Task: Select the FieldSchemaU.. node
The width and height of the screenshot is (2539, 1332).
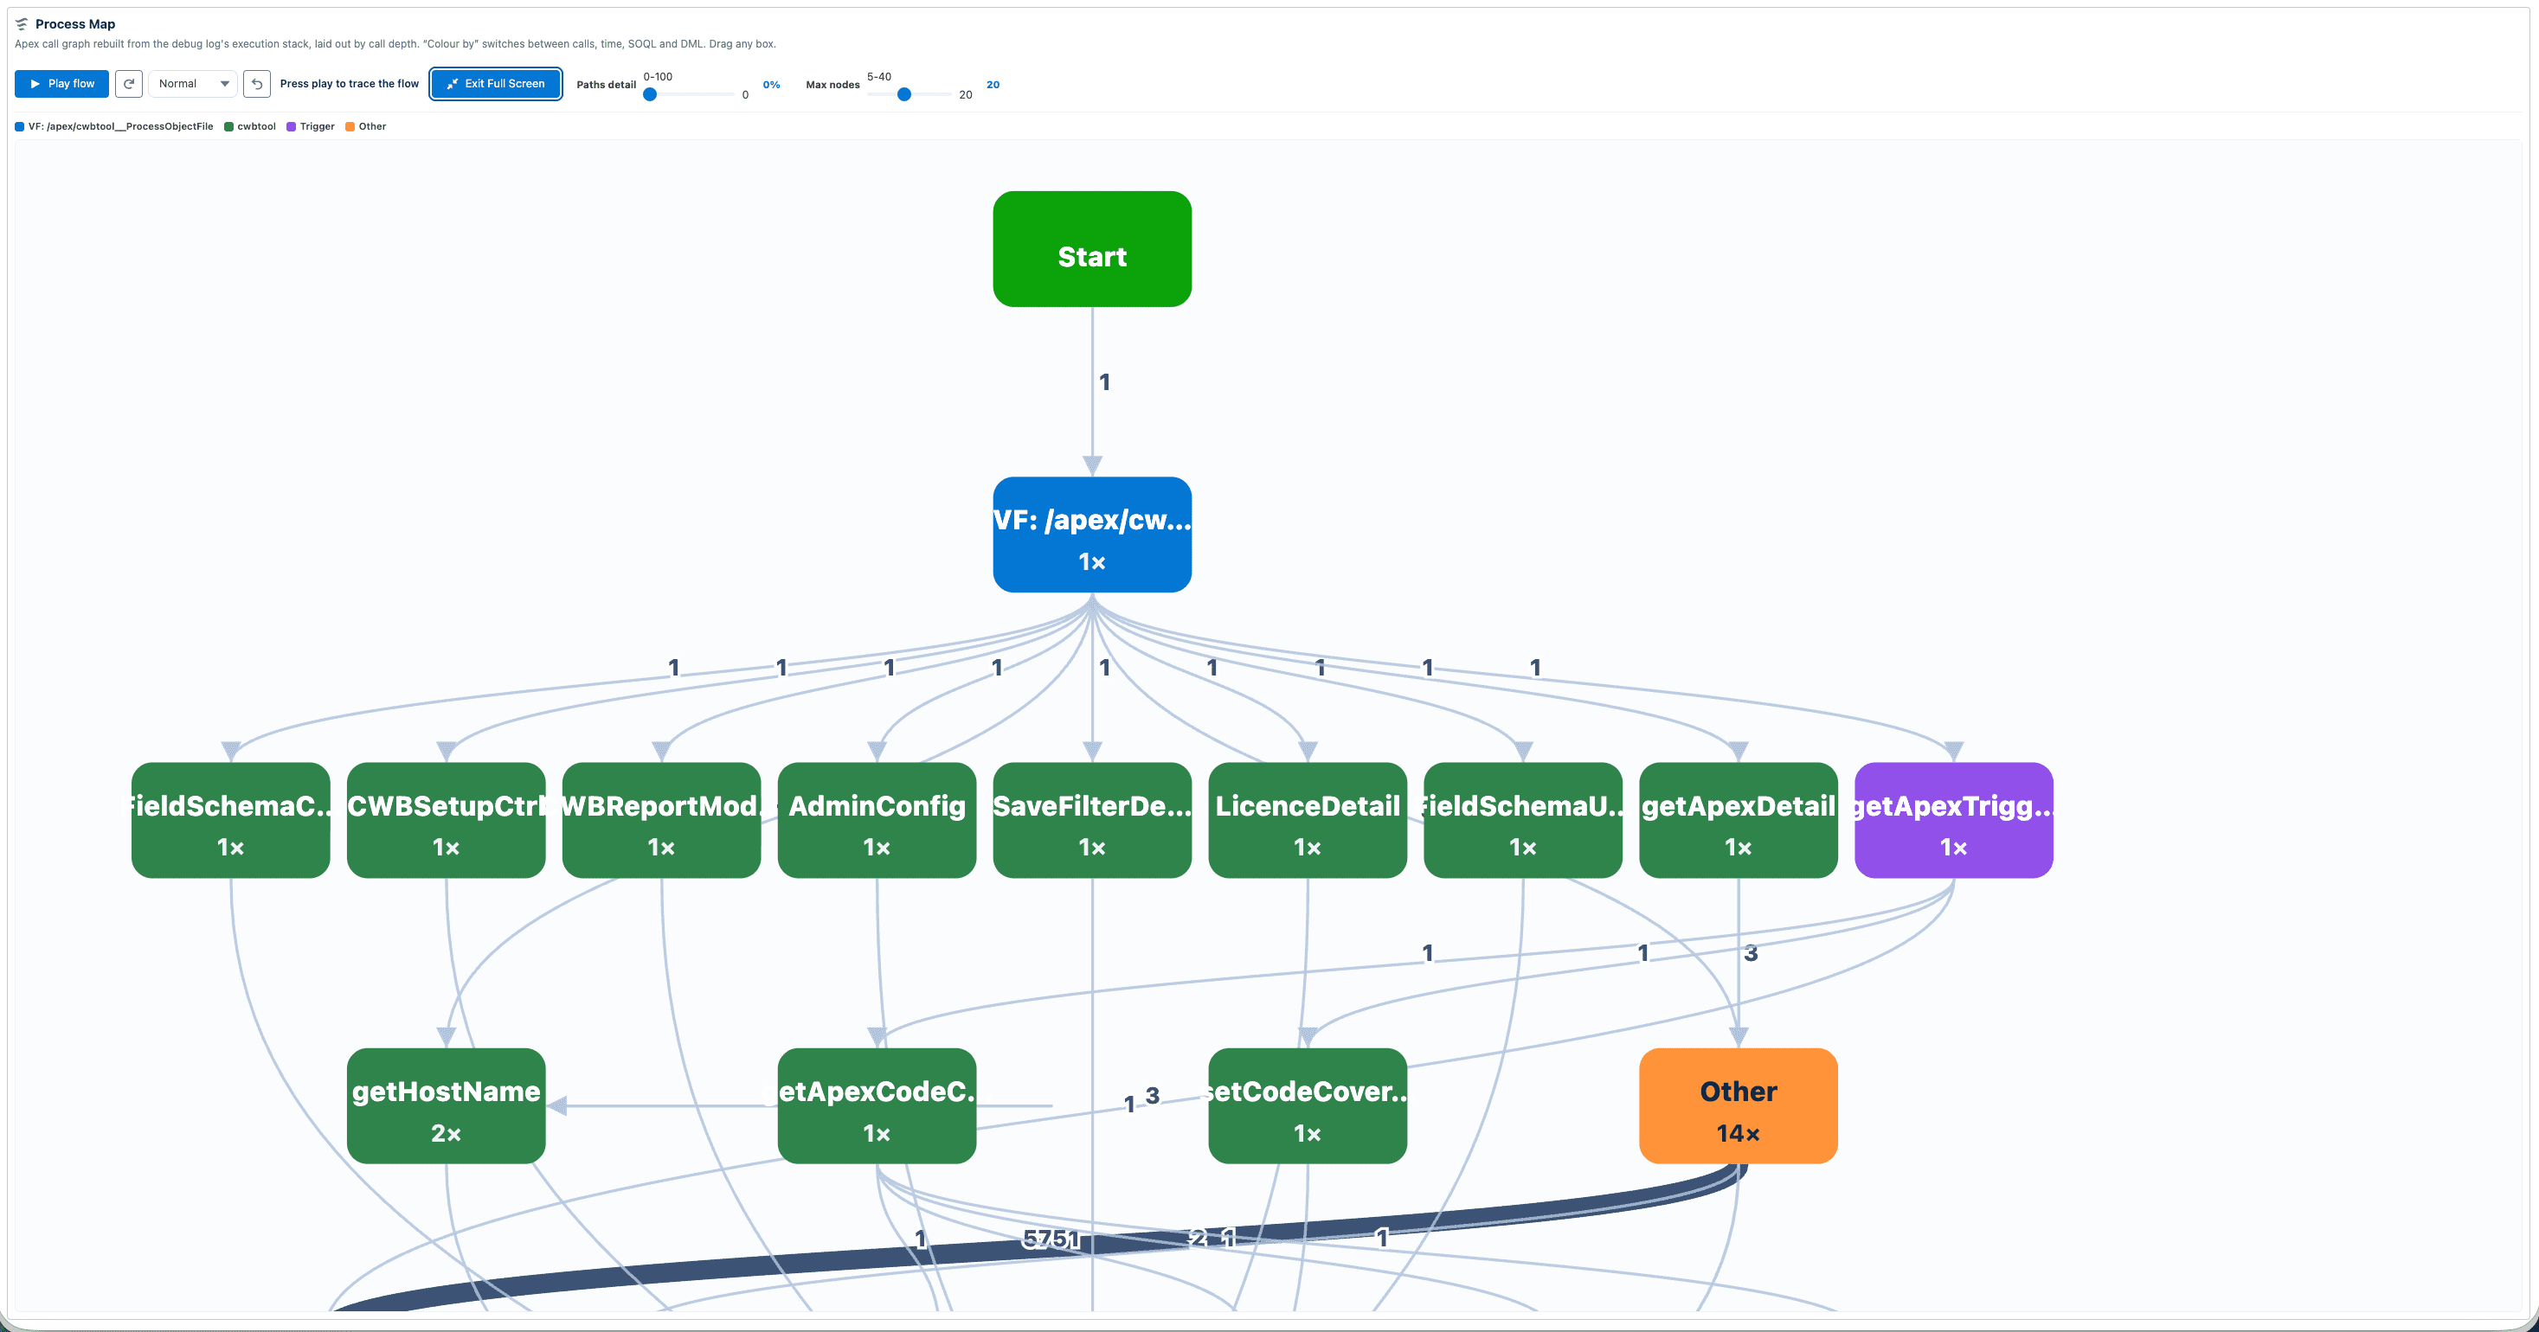Action: point(1523,821)
